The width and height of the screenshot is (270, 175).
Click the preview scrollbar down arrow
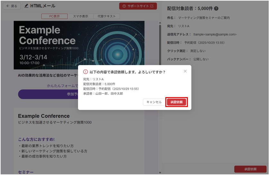[160, 172]
